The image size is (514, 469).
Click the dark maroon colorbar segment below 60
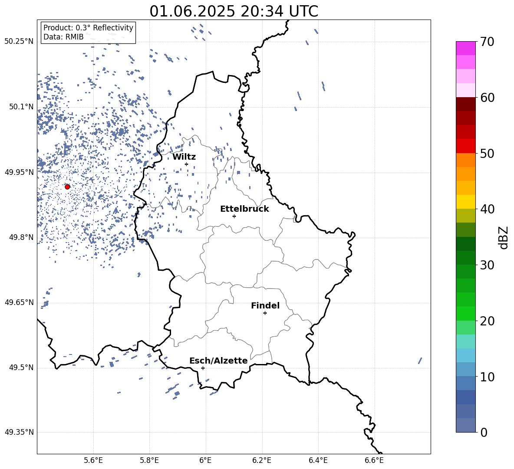click(x=466, y=104)
